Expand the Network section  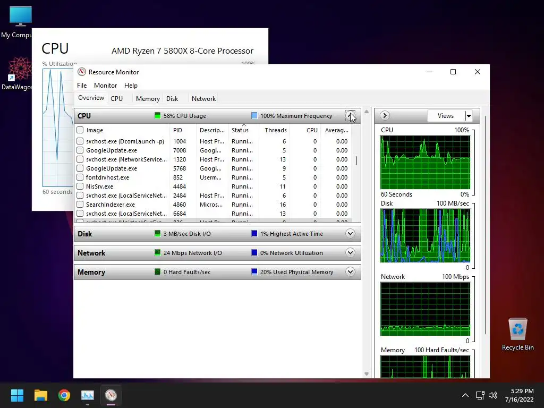pos(350,252)
